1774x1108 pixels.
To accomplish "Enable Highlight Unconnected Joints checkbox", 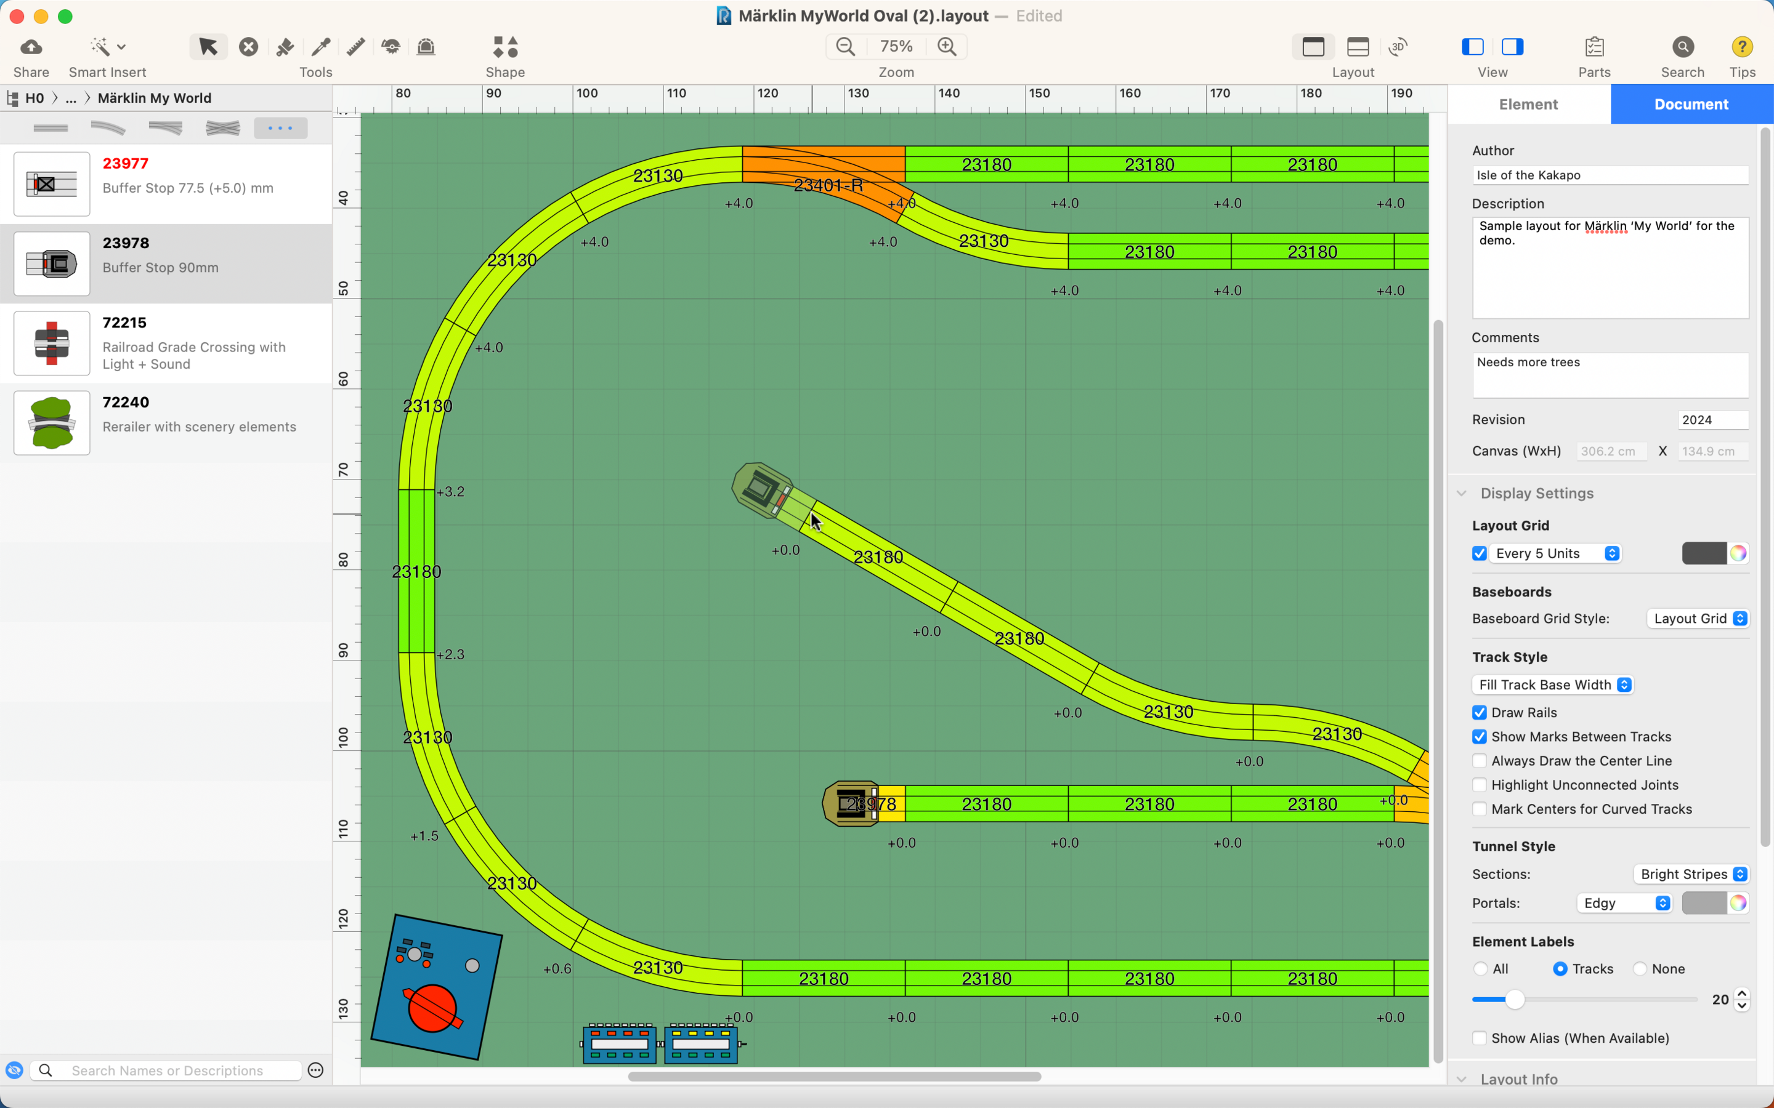I will pos(1480,785).
